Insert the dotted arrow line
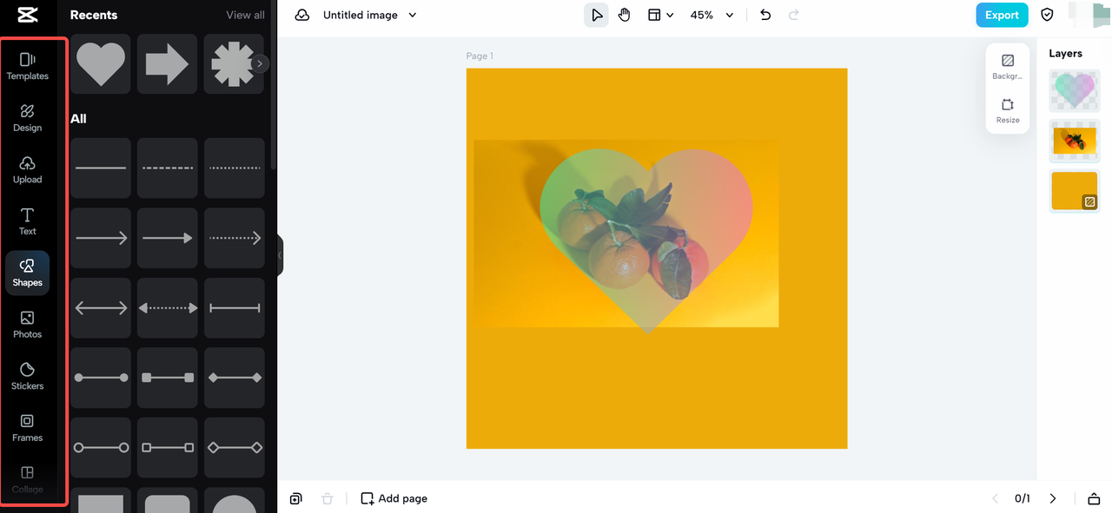1112x513 pixels. click(x=235, y=238)
